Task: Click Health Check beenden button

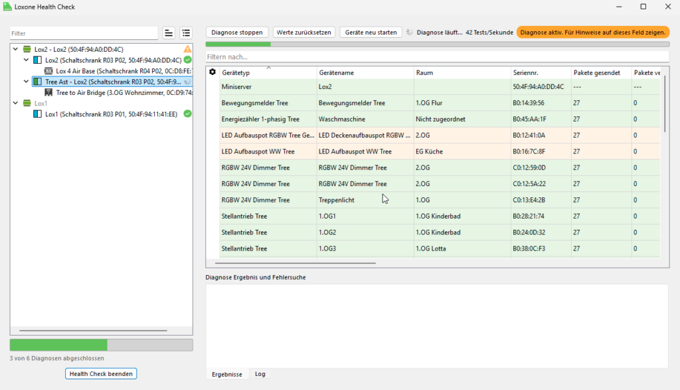Action: pos(101,373)
